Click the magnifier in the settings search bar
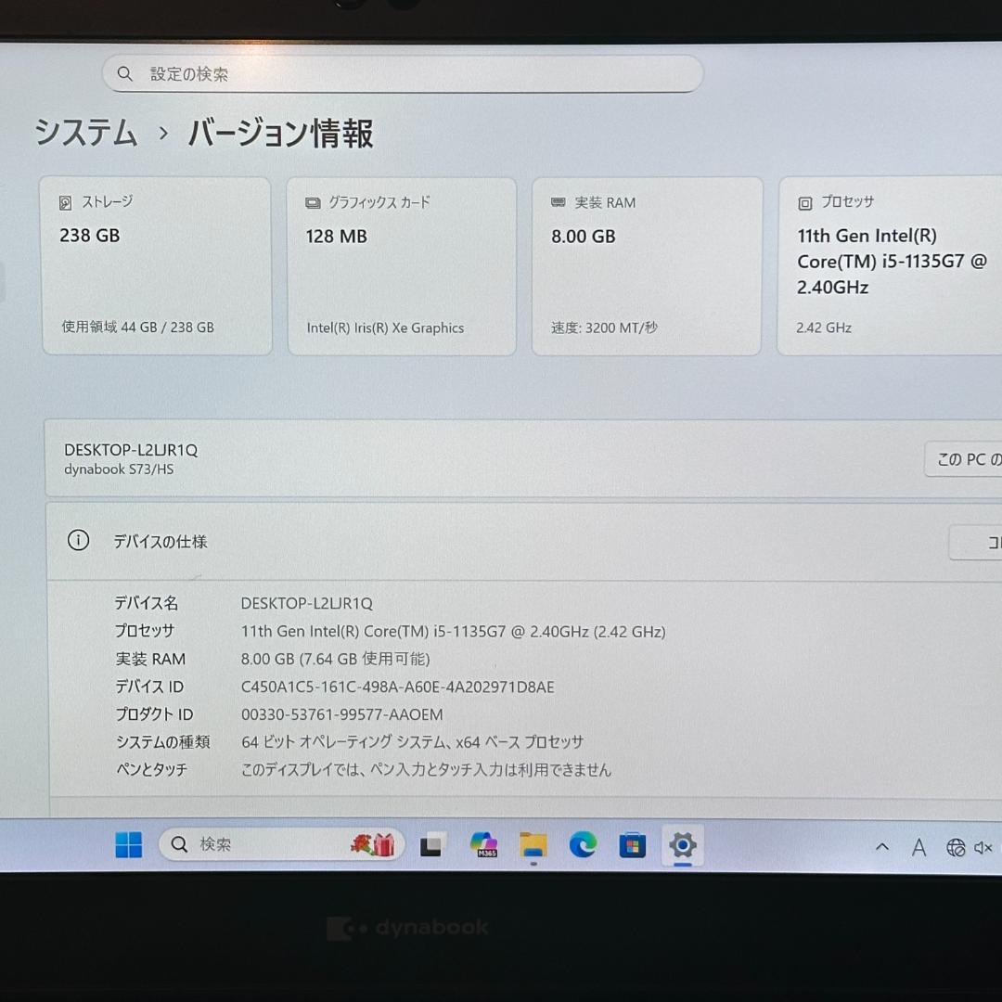The image size is (1002, 1002). 125,73
